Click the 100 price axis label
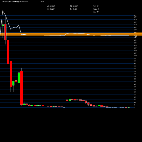This screenshot has width=142, height=142. click(135, 56)
